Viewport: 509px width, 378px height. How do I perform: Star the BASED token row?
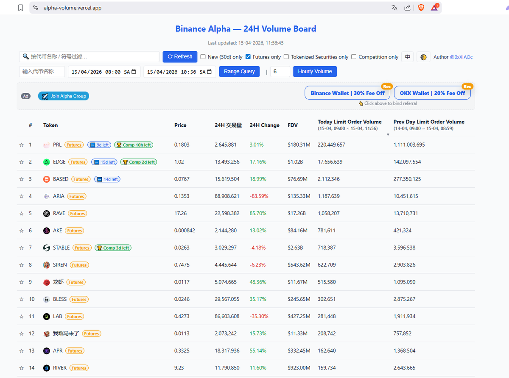(21, 179)
